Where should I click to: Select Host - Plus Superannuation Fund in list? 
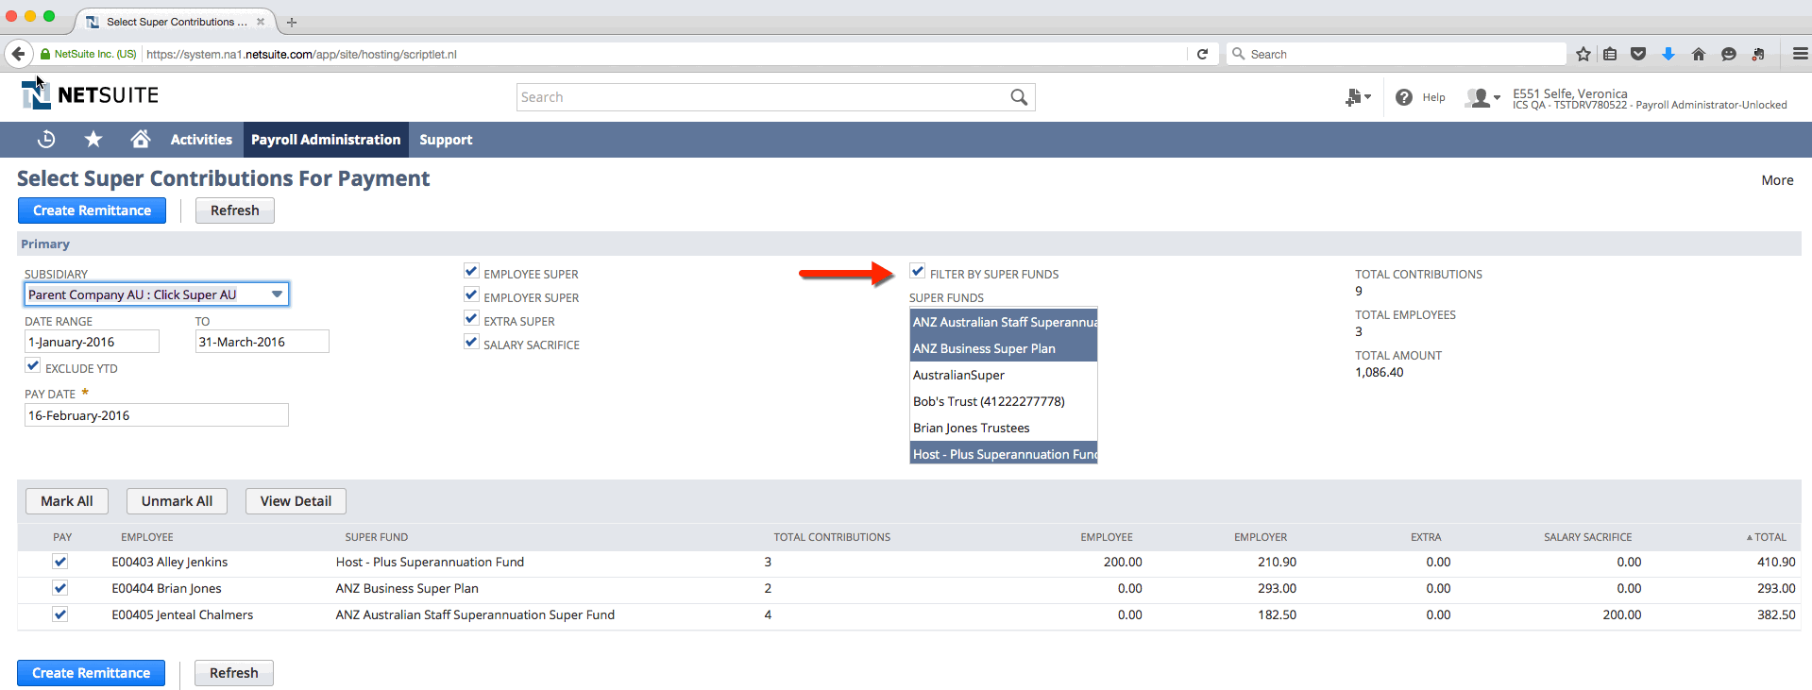(1004, 454)
